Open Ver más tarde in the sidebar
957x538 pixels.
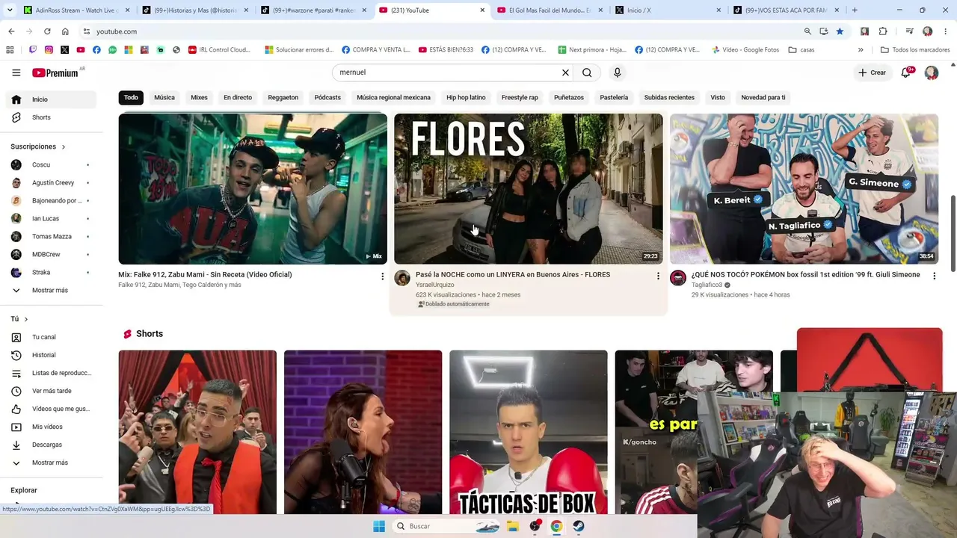[51, 391]
